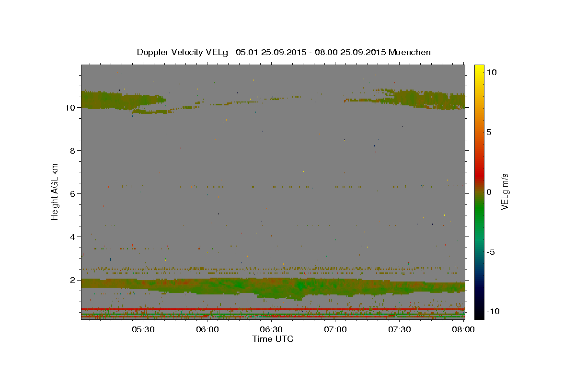Click the height tick label 2
The height and width of the screenshot is (383, 575).
click(73, 280)
